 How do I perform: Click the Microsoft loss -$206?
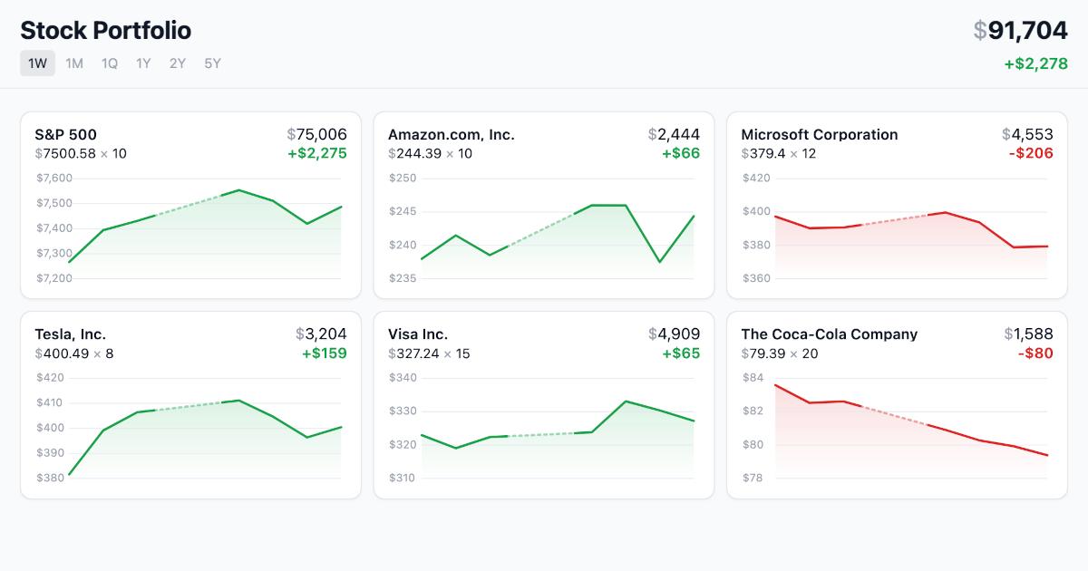(x=1031, y=153)
